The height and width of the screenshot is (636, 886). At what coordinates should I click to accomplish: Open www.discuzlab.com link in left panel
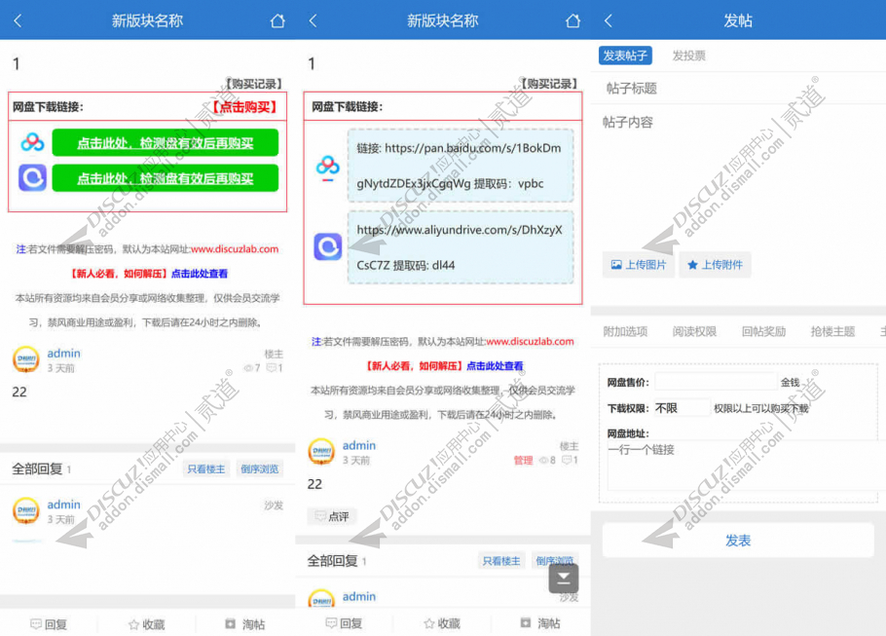235,249
